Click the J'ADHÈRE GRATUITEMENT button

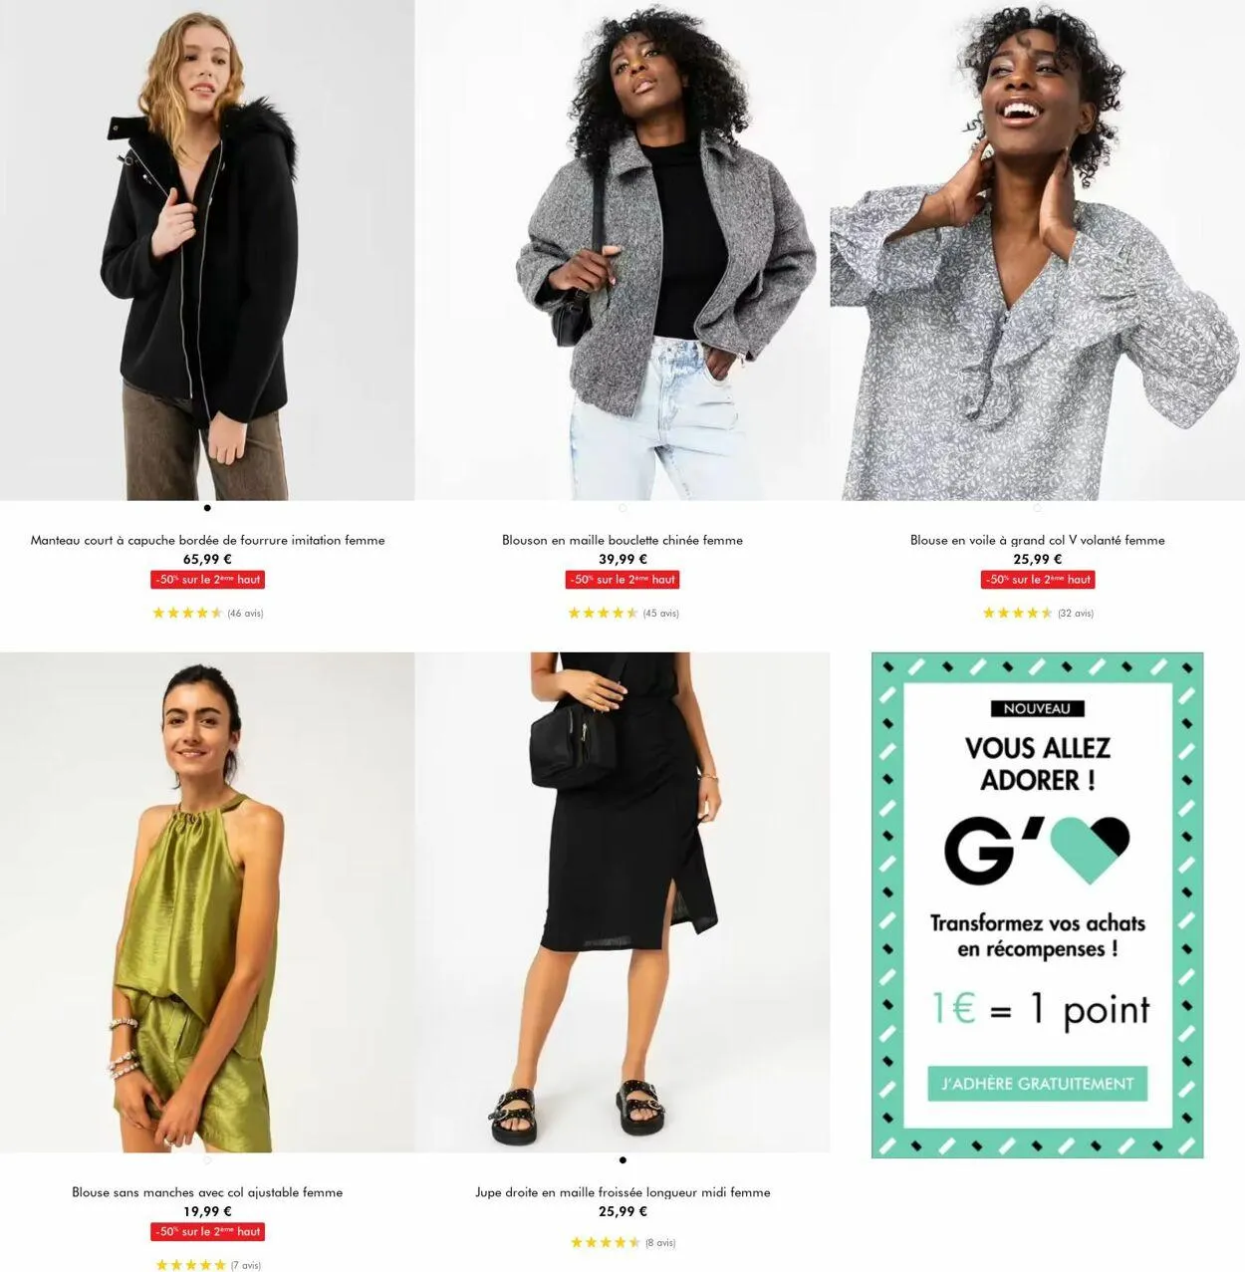tap(1037, 1084)
